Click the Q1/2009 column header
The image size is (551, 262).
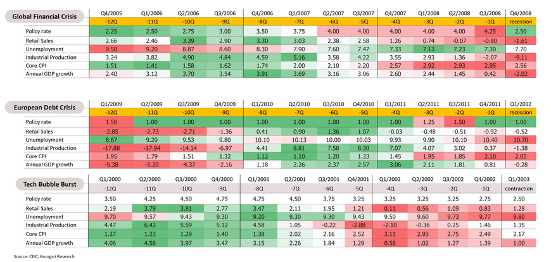(x=111, y=104)
